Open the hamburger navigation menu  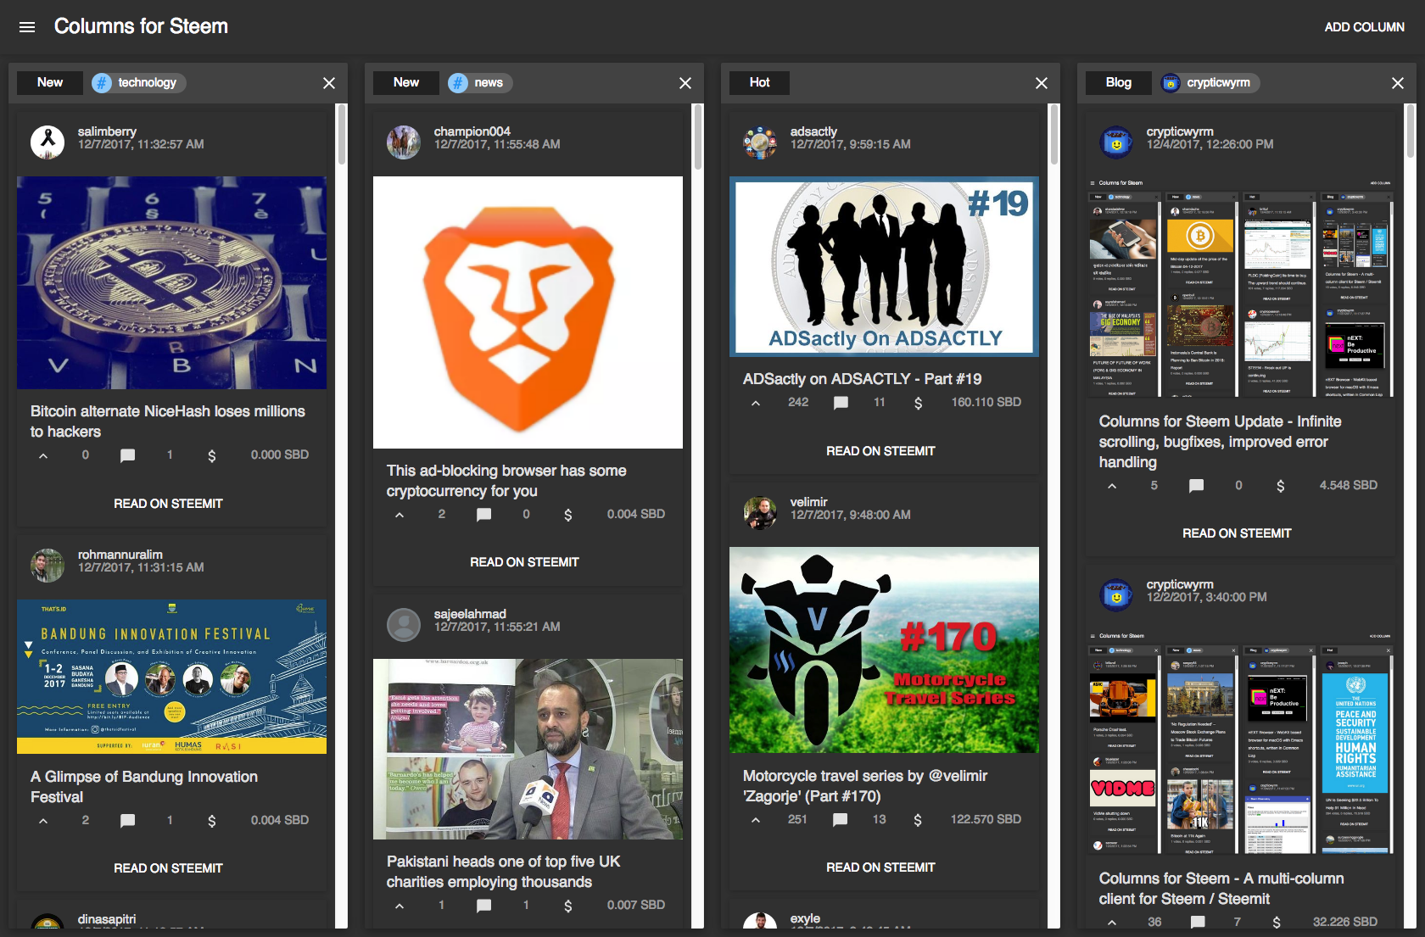27,27
